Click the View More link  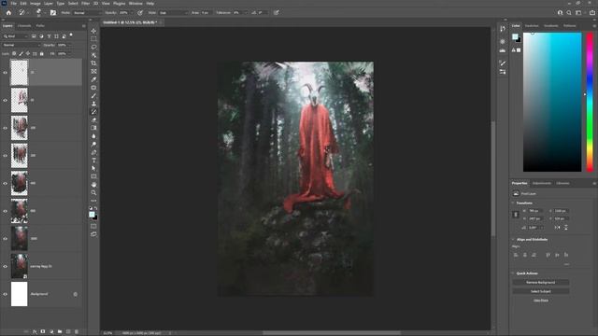[541, 301]
